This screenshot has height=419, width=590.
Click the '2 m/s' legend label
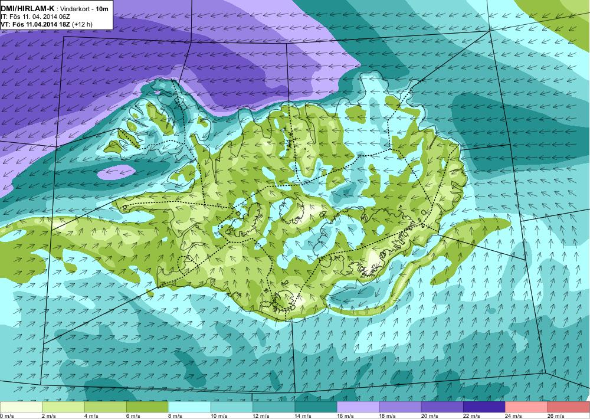pyautogui.click(x=50, y=416)
